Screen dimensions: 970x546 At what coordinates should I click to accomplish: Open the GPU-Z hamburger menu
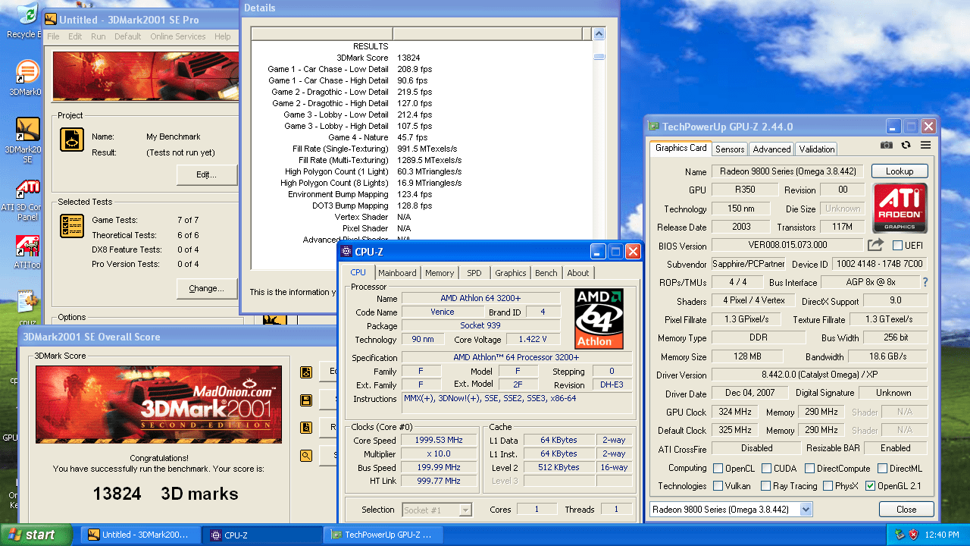coord(925,146)
